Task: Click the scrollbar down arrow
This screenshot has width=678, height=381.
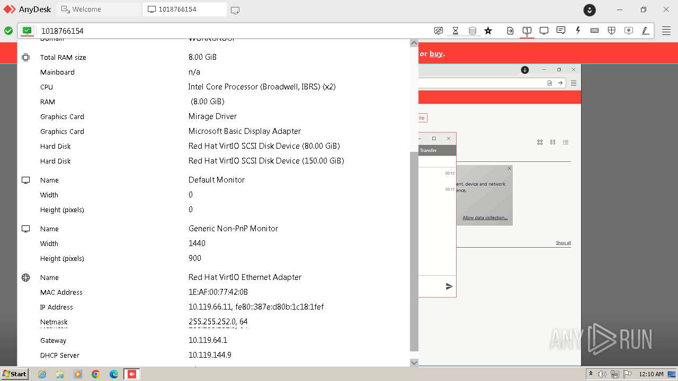Action: click(x=414, y=362)
